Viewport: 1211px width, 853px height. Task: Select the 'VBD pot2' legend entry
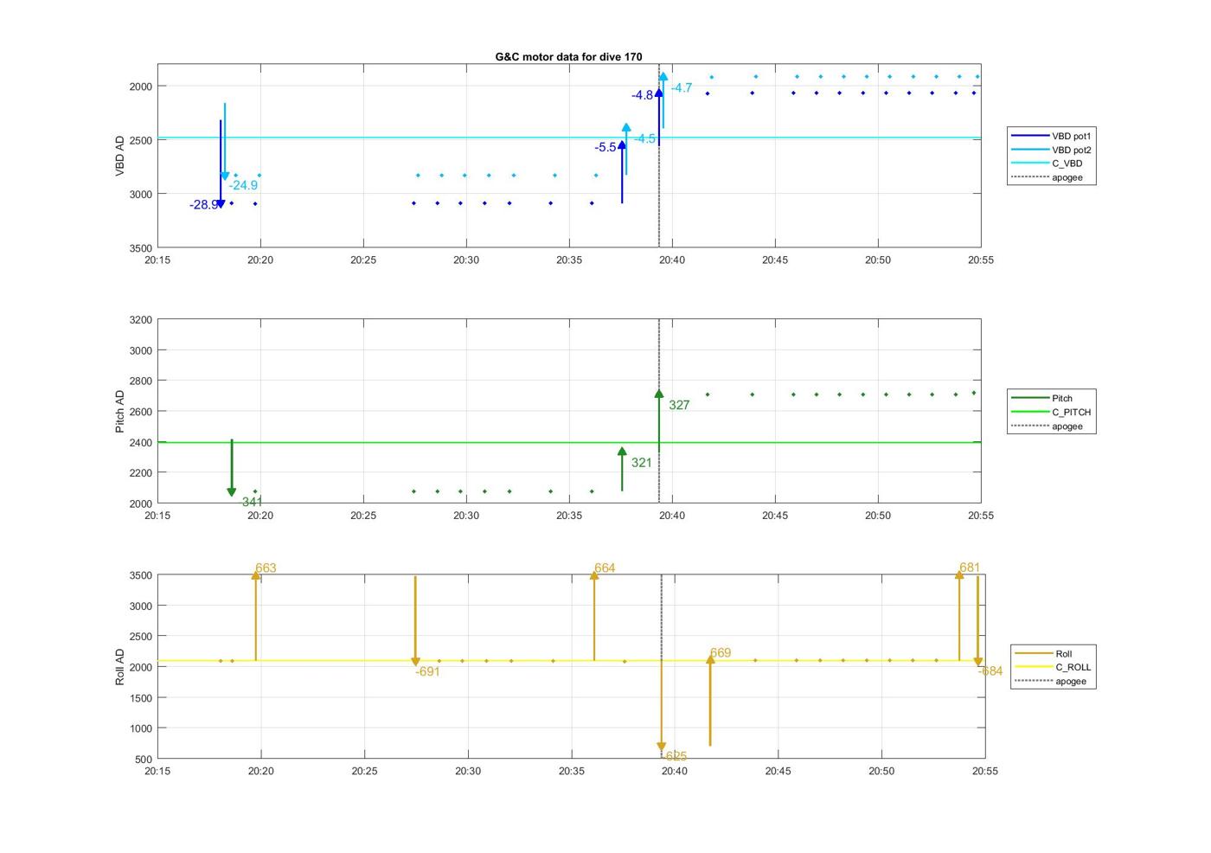coord(1052,150)
